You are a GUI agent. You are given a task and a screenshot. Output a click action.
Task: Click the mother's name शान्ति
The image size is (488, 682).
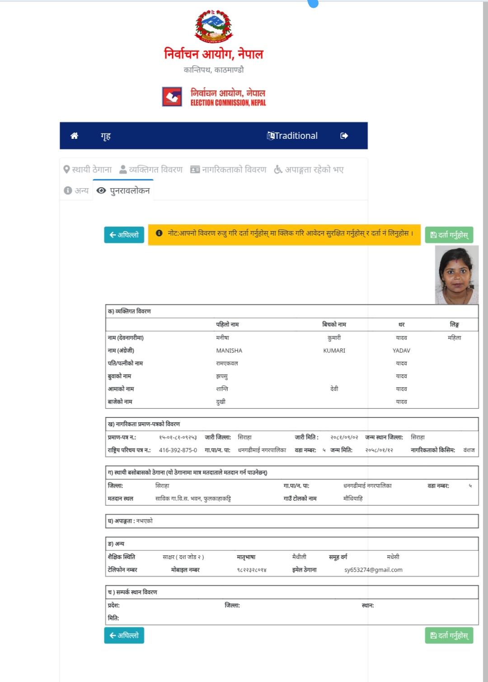click(x=222, y=389)
